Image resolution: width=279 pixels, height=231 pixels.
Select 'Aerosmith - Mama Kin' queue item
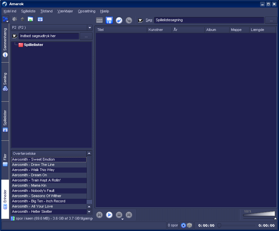pyautogui.click(x=49, y=185)
